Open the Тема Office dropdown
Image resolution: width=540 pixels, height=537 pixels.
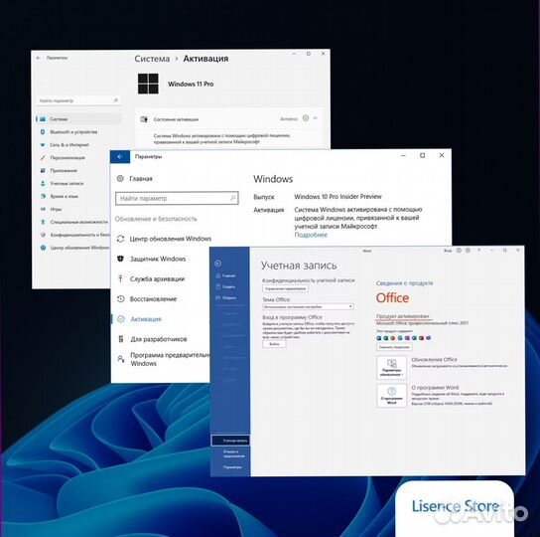[309, 306]
